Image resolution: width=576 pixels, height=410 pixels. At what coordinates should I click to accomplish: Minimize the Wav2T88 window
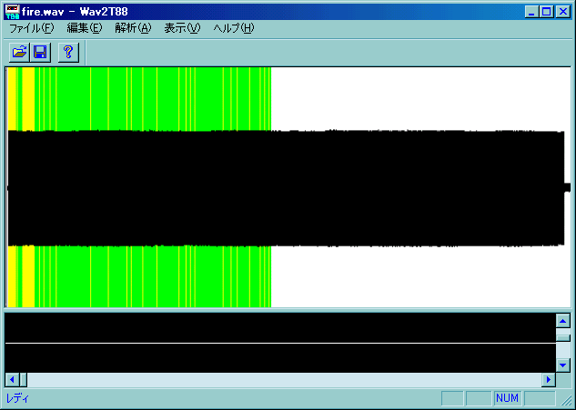[532, 12]
